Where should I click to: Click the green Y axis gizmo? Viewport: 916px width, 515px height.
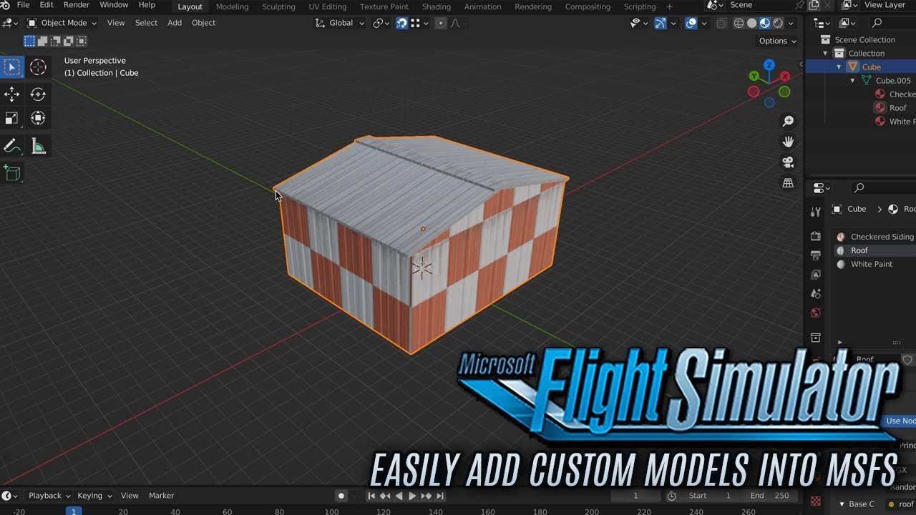[x=754, y=76]
